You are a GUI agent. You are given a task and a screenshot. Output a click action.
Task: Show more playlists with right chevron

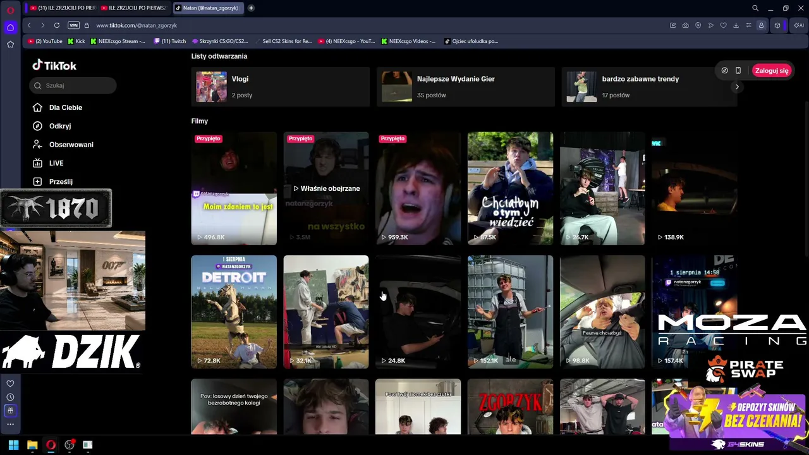click(x=737, y=87)
